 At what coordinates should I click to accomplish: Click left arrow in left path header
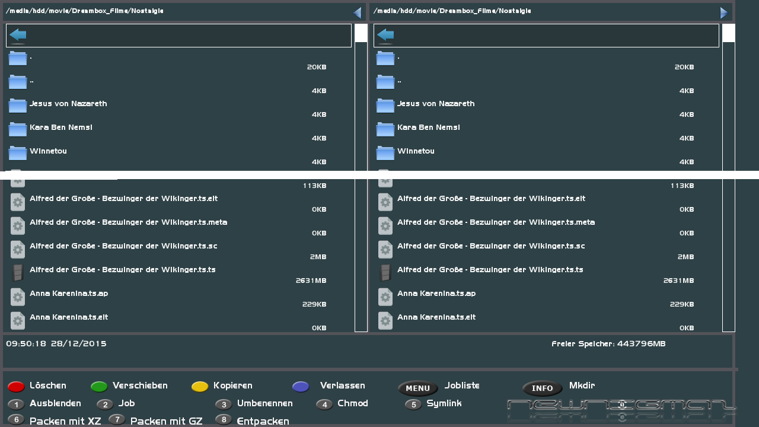357,12
